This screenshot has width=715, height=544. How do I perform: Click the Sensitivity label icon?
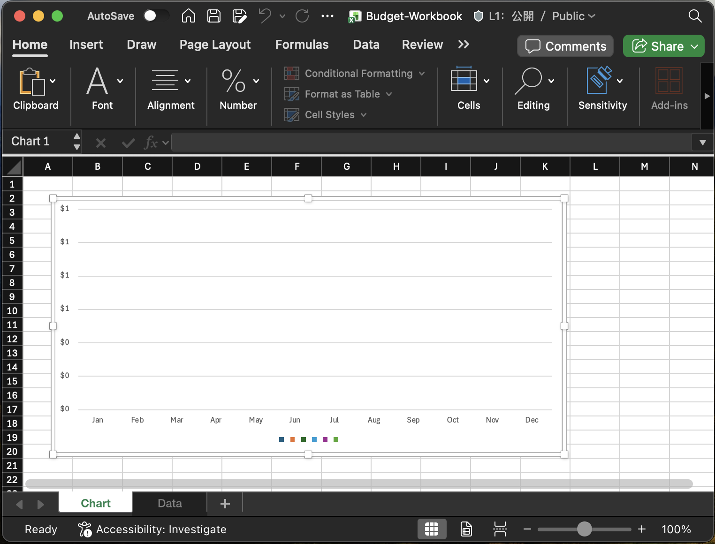600,81
